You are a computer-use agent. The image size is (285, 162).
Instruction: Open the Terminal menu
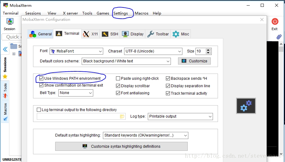(11, 13)
